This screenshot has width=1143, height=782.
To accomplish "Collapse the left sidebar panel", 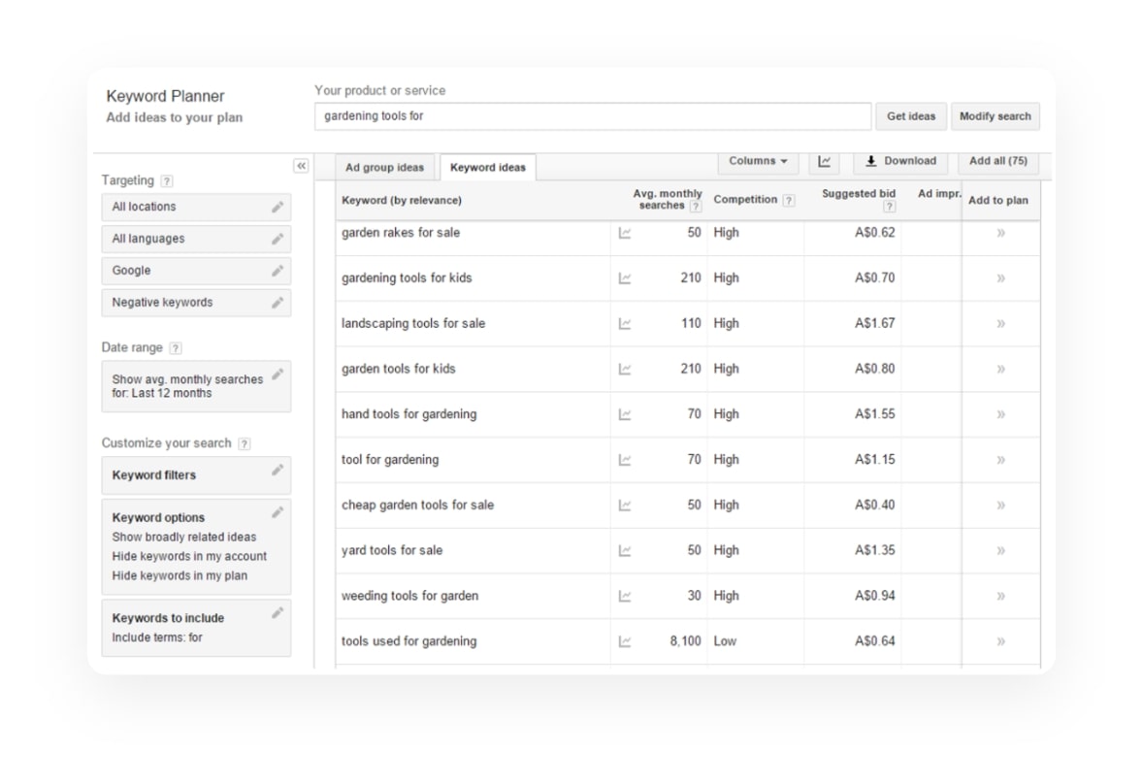I will pos(301,166).
